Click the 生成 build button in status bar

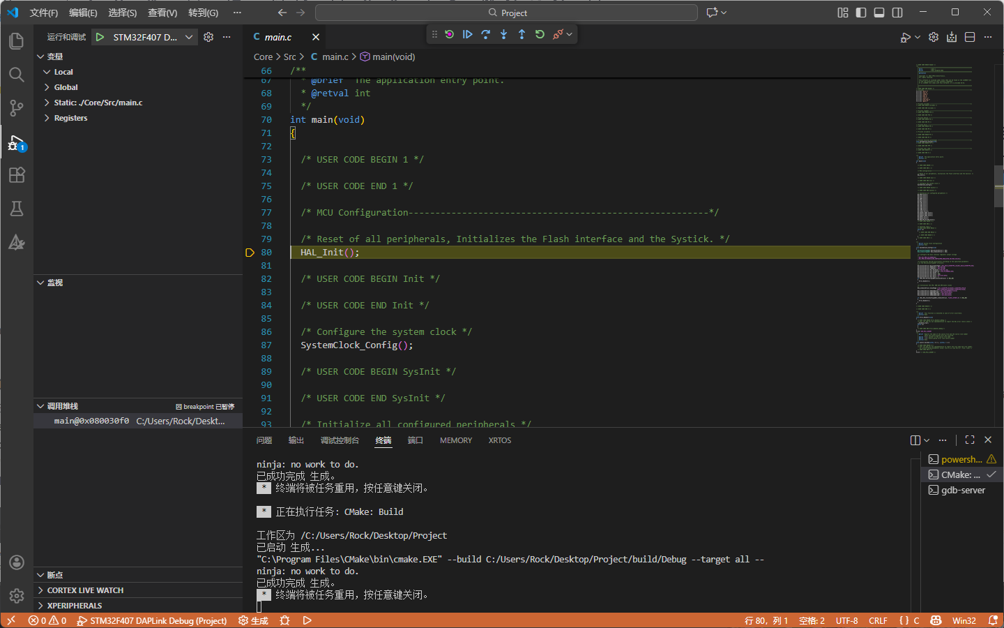(x=252, y=620)
